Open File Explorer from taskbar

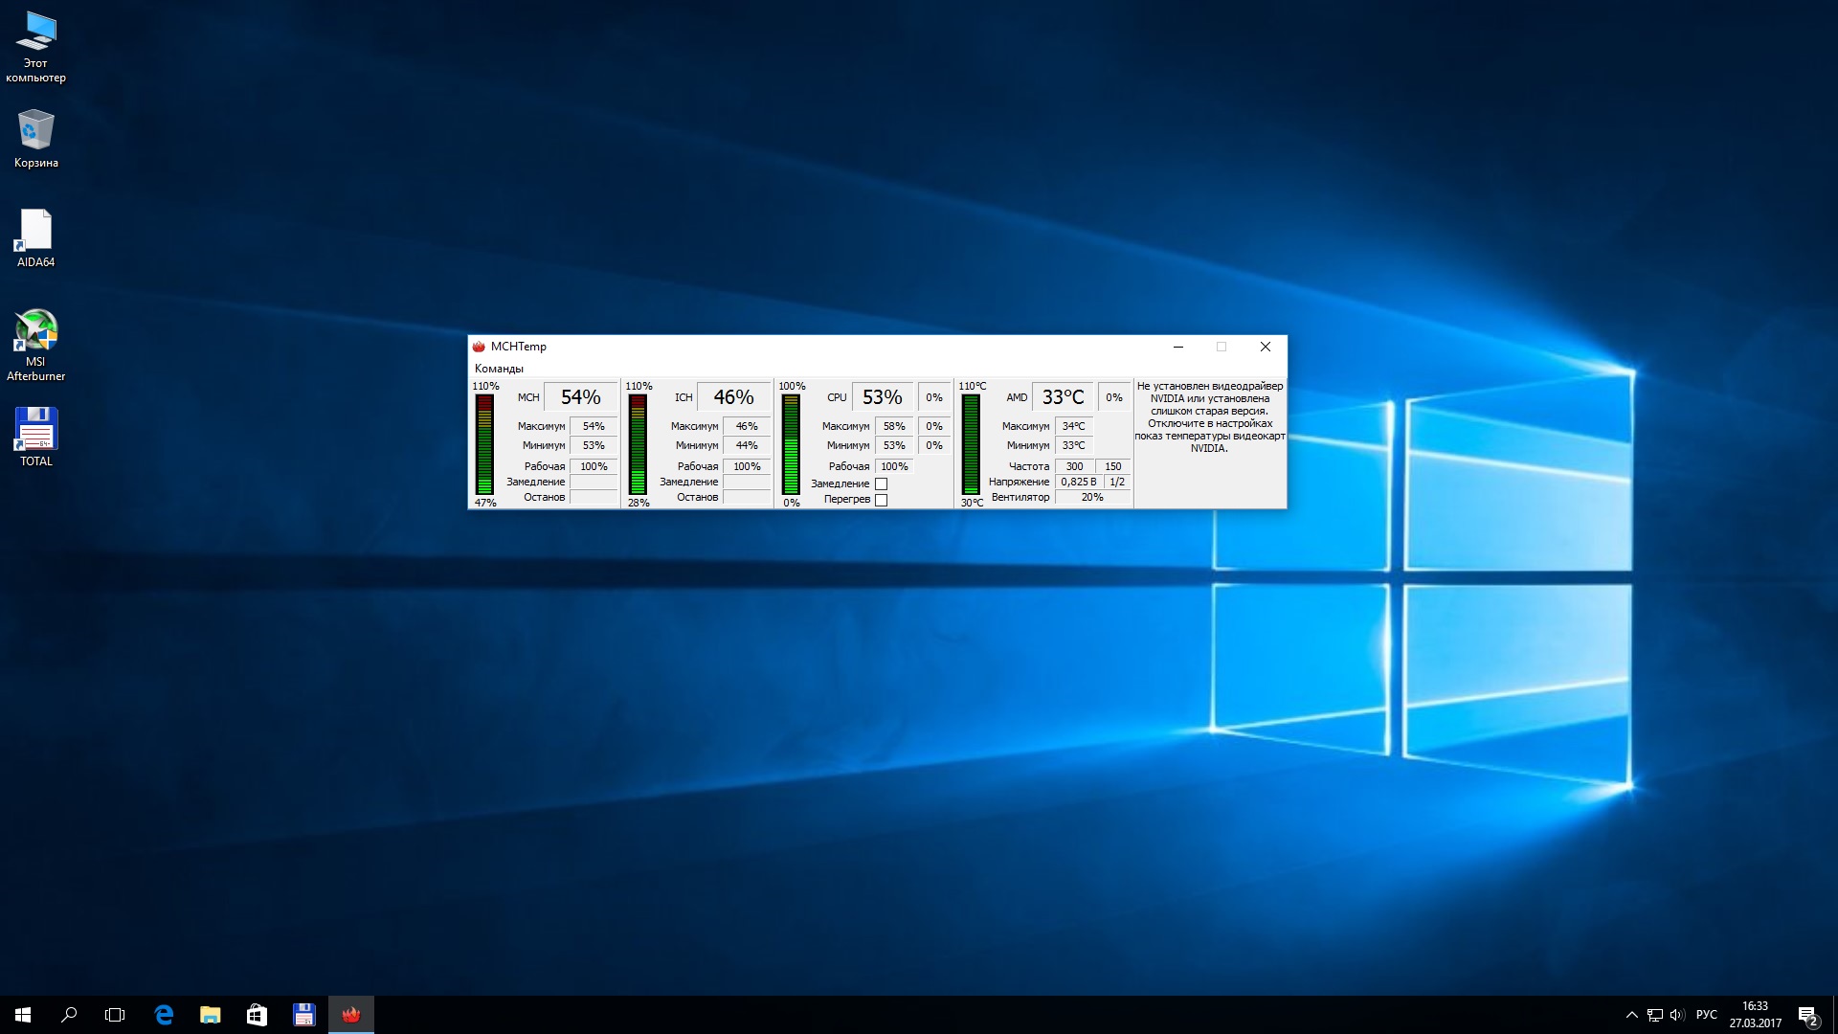click(210, 1015)
